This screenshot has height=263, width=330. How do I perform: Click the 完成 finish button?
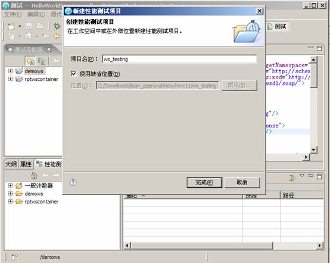204,182
